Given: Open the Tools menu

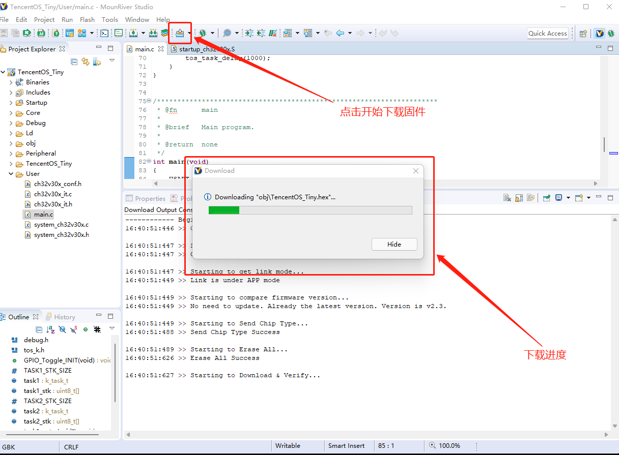Looking at the screenshot, I should click(x=110, y=19).
